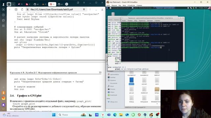Download the PDF using the download arrow
Viewport: 211px width, 118px height.
point(102,10)
